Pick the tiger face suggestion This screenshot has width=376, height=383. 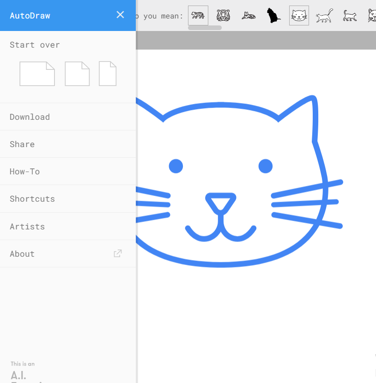(x=223, y=16)
